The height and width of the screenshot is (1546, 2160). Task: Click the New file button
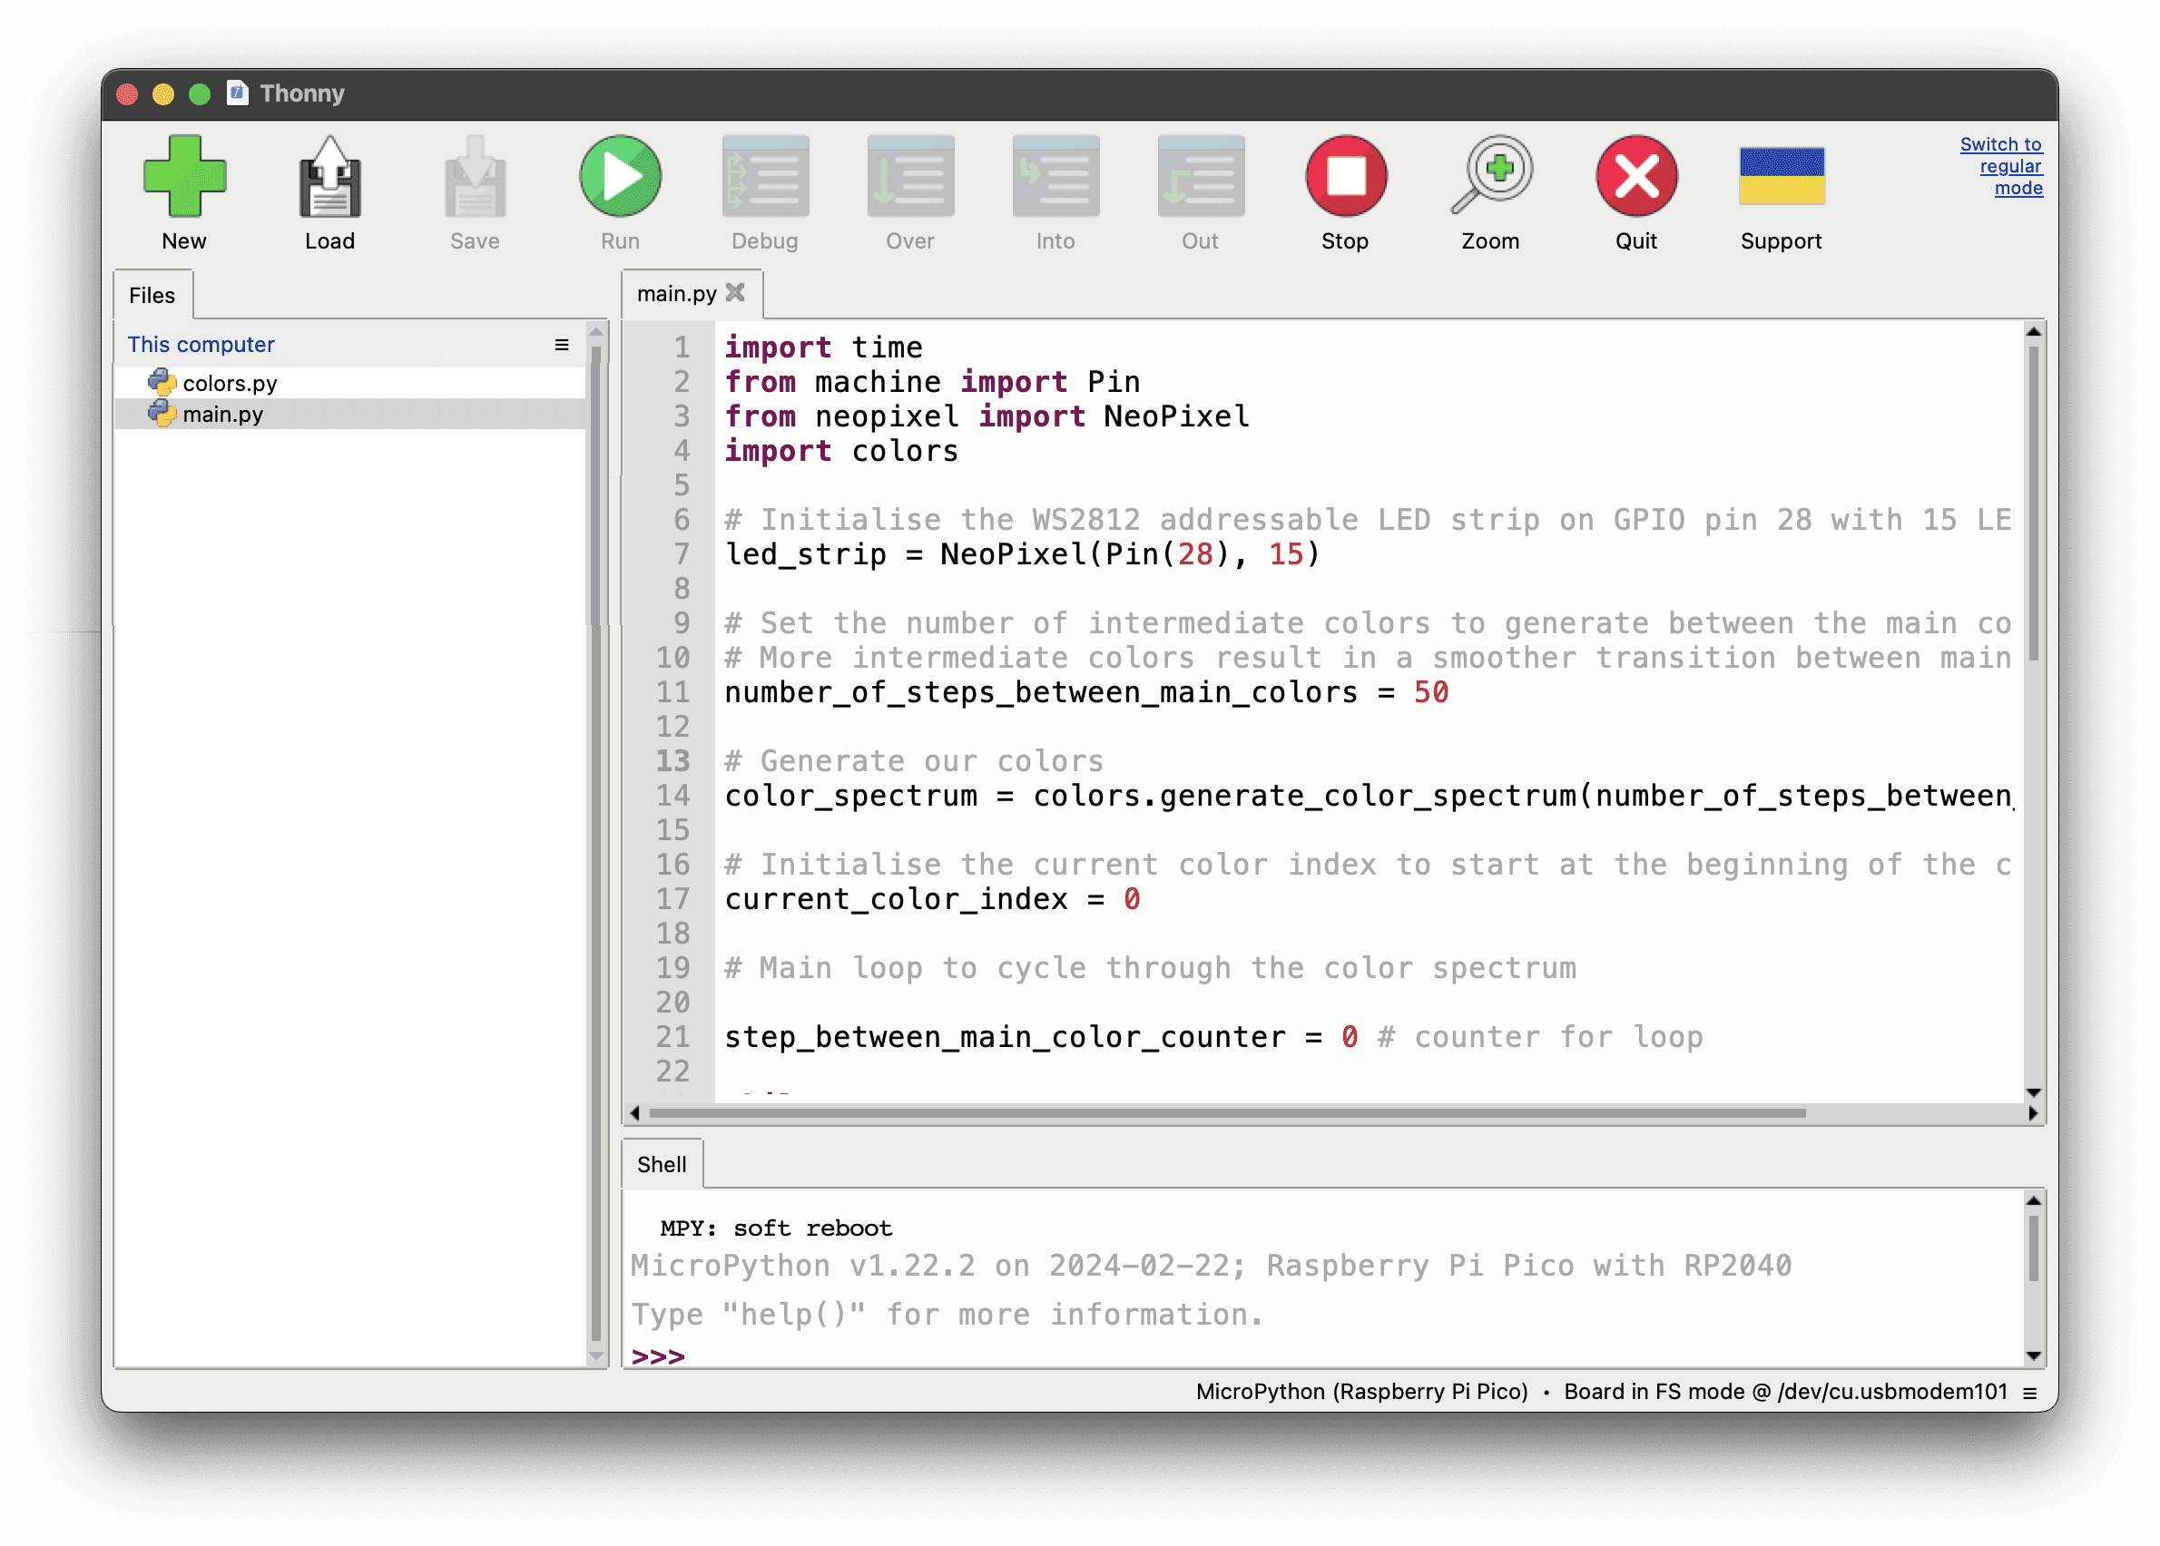coord(182,179)
